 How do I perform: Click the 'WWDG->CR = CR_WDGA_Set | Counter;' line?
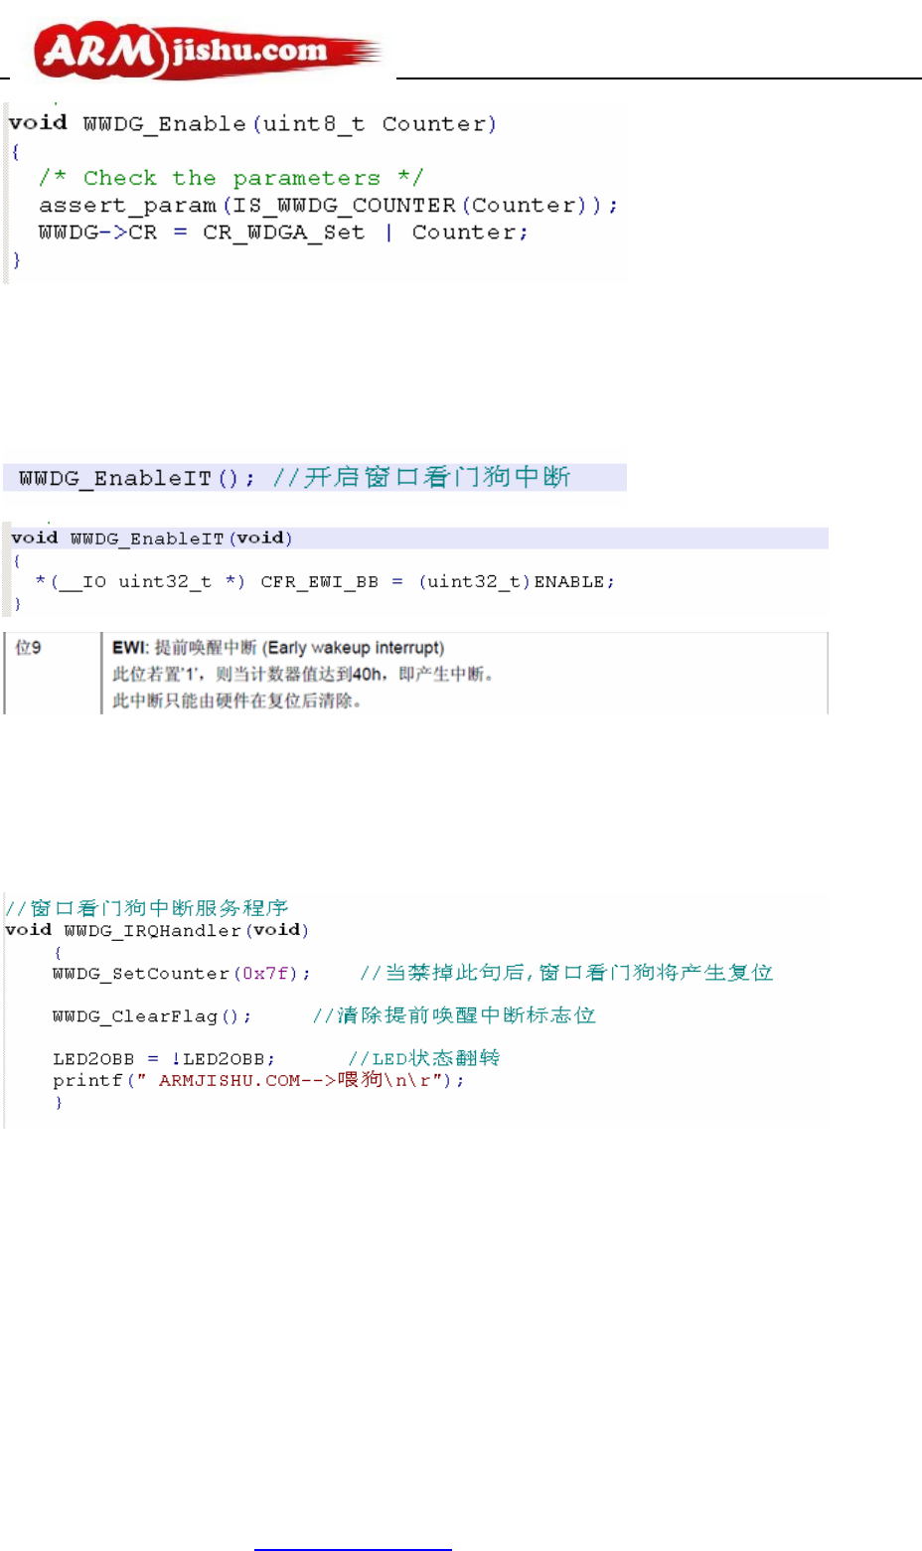click(283, 233)
